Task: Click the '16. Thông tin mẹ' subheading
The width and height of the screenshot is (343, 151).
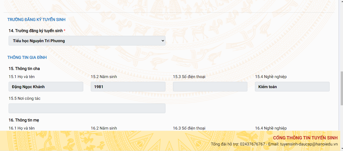Action: [x=24, y=120]
